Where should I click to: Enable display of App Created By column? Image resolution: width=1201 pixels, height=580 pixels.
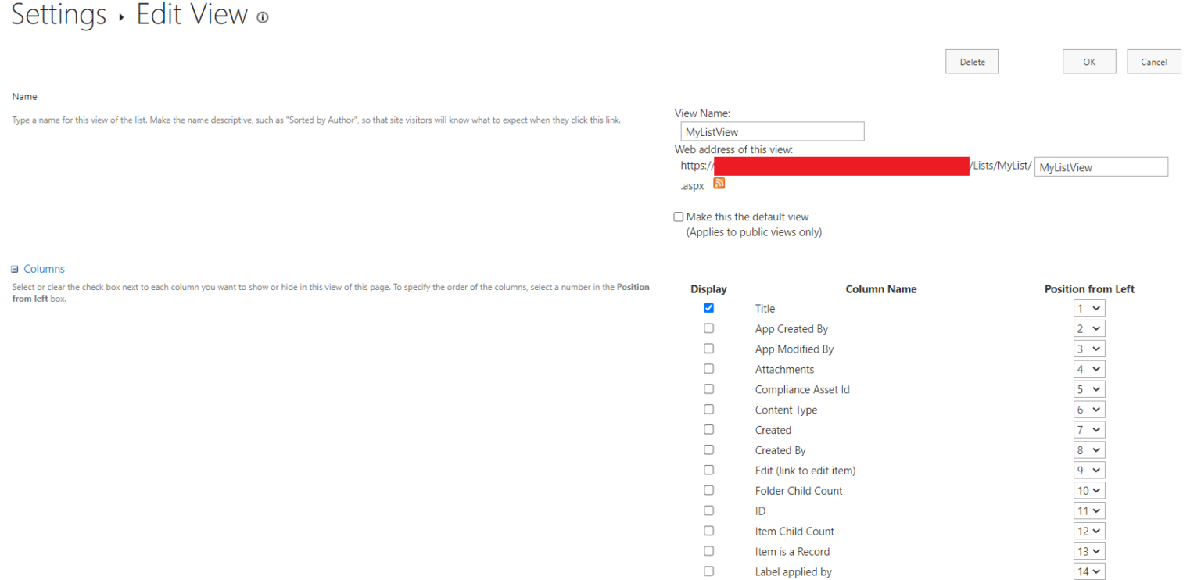click(709, 328)
